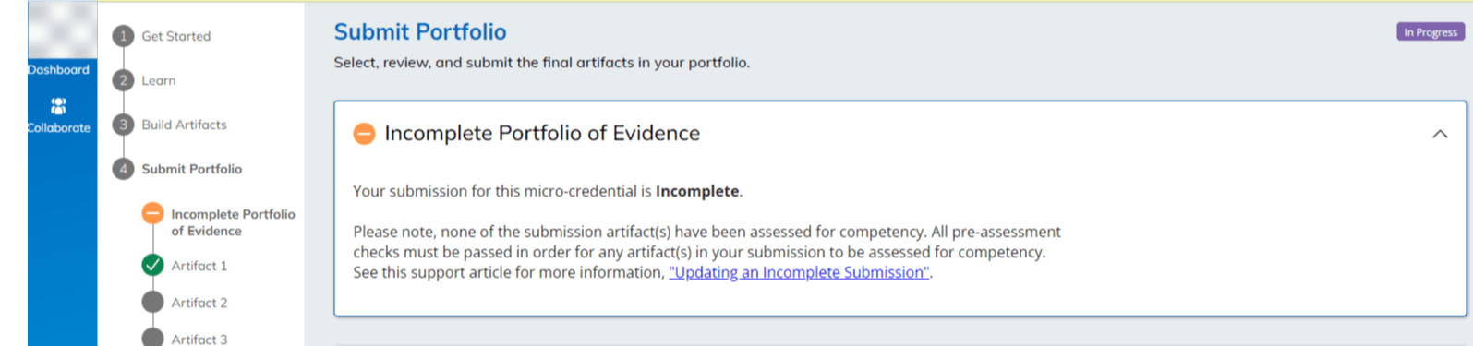
Task: Click the orange incomplete status icon in sidebar
Action: (x=152, y=214)
